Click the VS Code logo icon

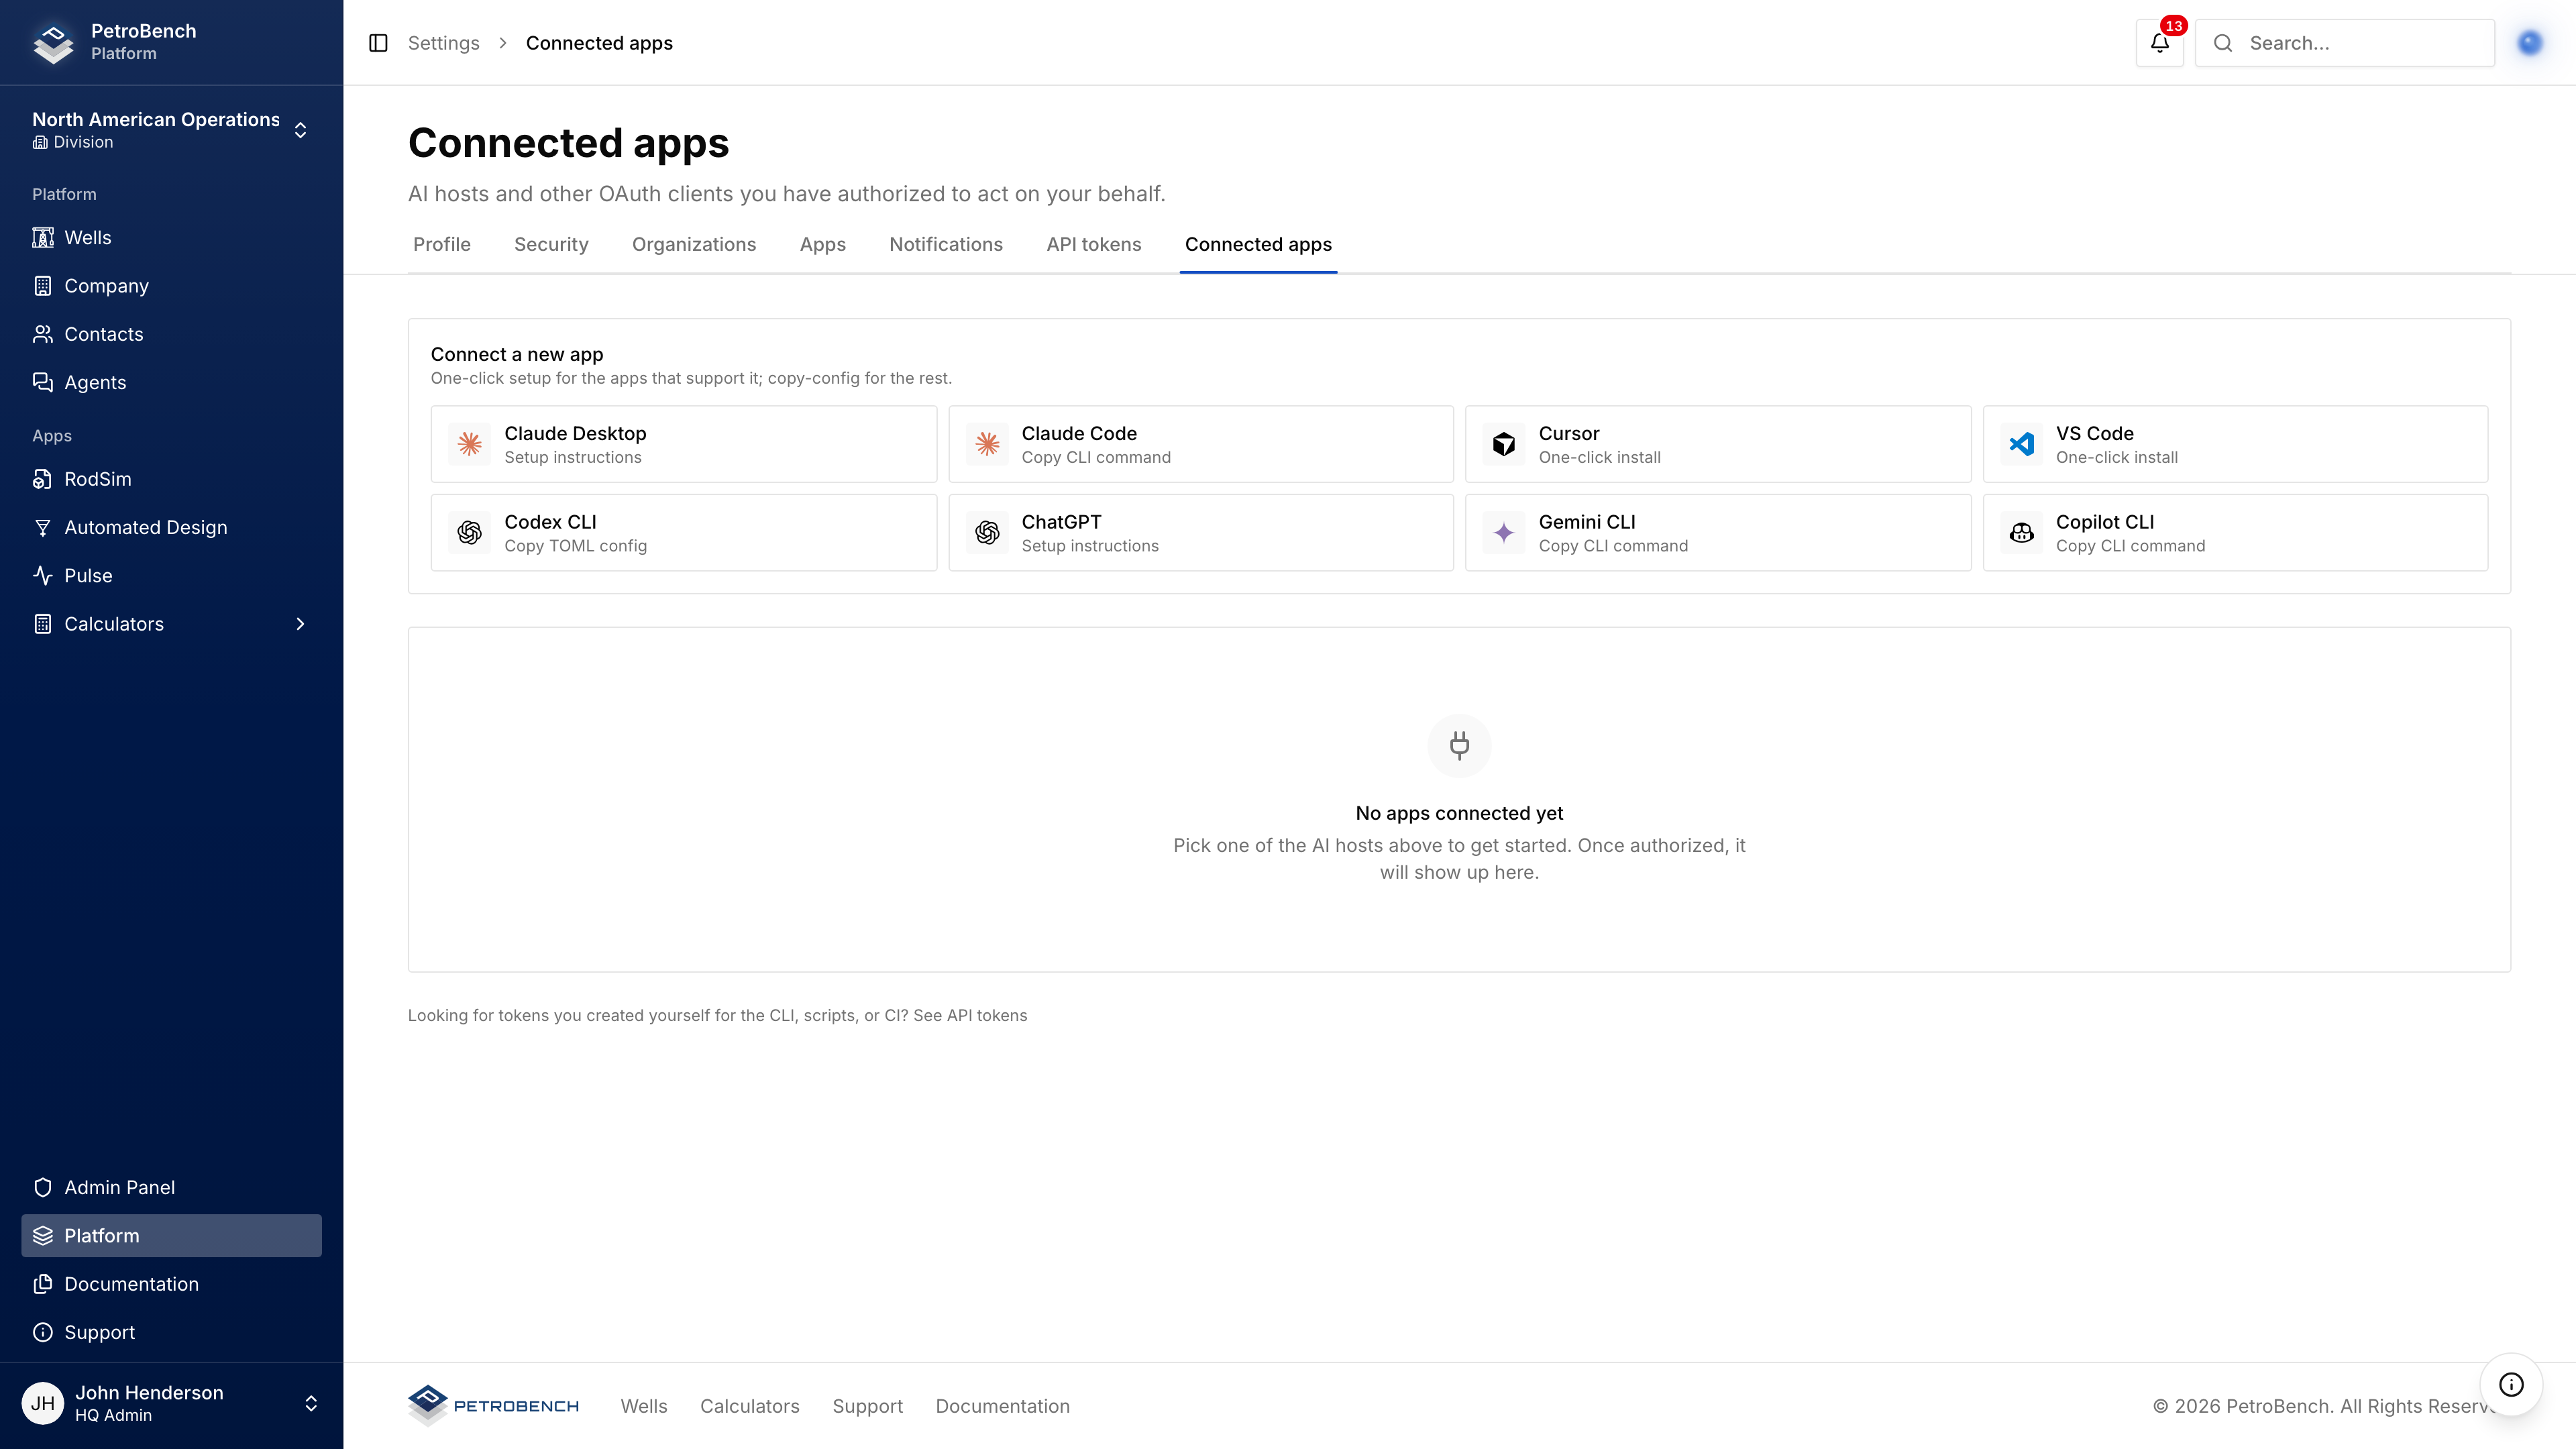click(2021, 444)
